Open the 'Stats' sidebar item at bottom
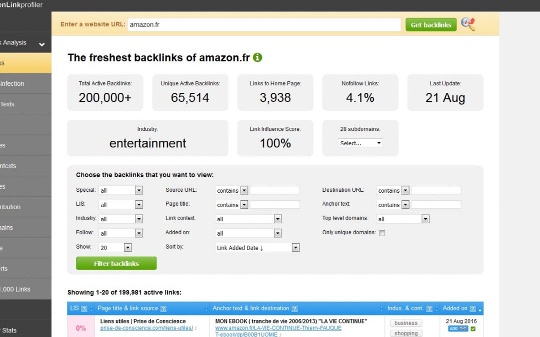Screen dimensions: 540x337 tap(25, 330)
